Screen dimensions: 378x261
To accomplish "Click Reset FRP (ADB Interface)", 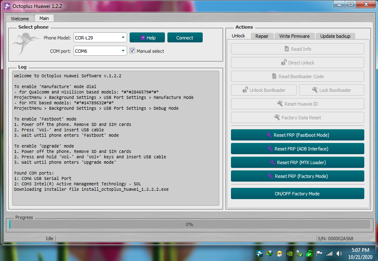I will 297,149.
